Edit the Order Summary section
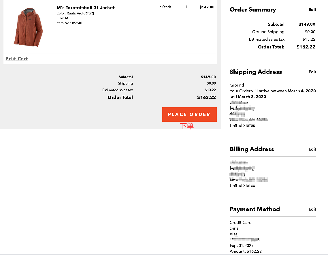 tap(312, 10)
